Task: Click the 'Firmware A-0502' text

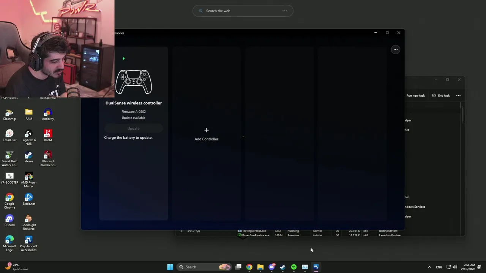Action: tap(134, 111)
